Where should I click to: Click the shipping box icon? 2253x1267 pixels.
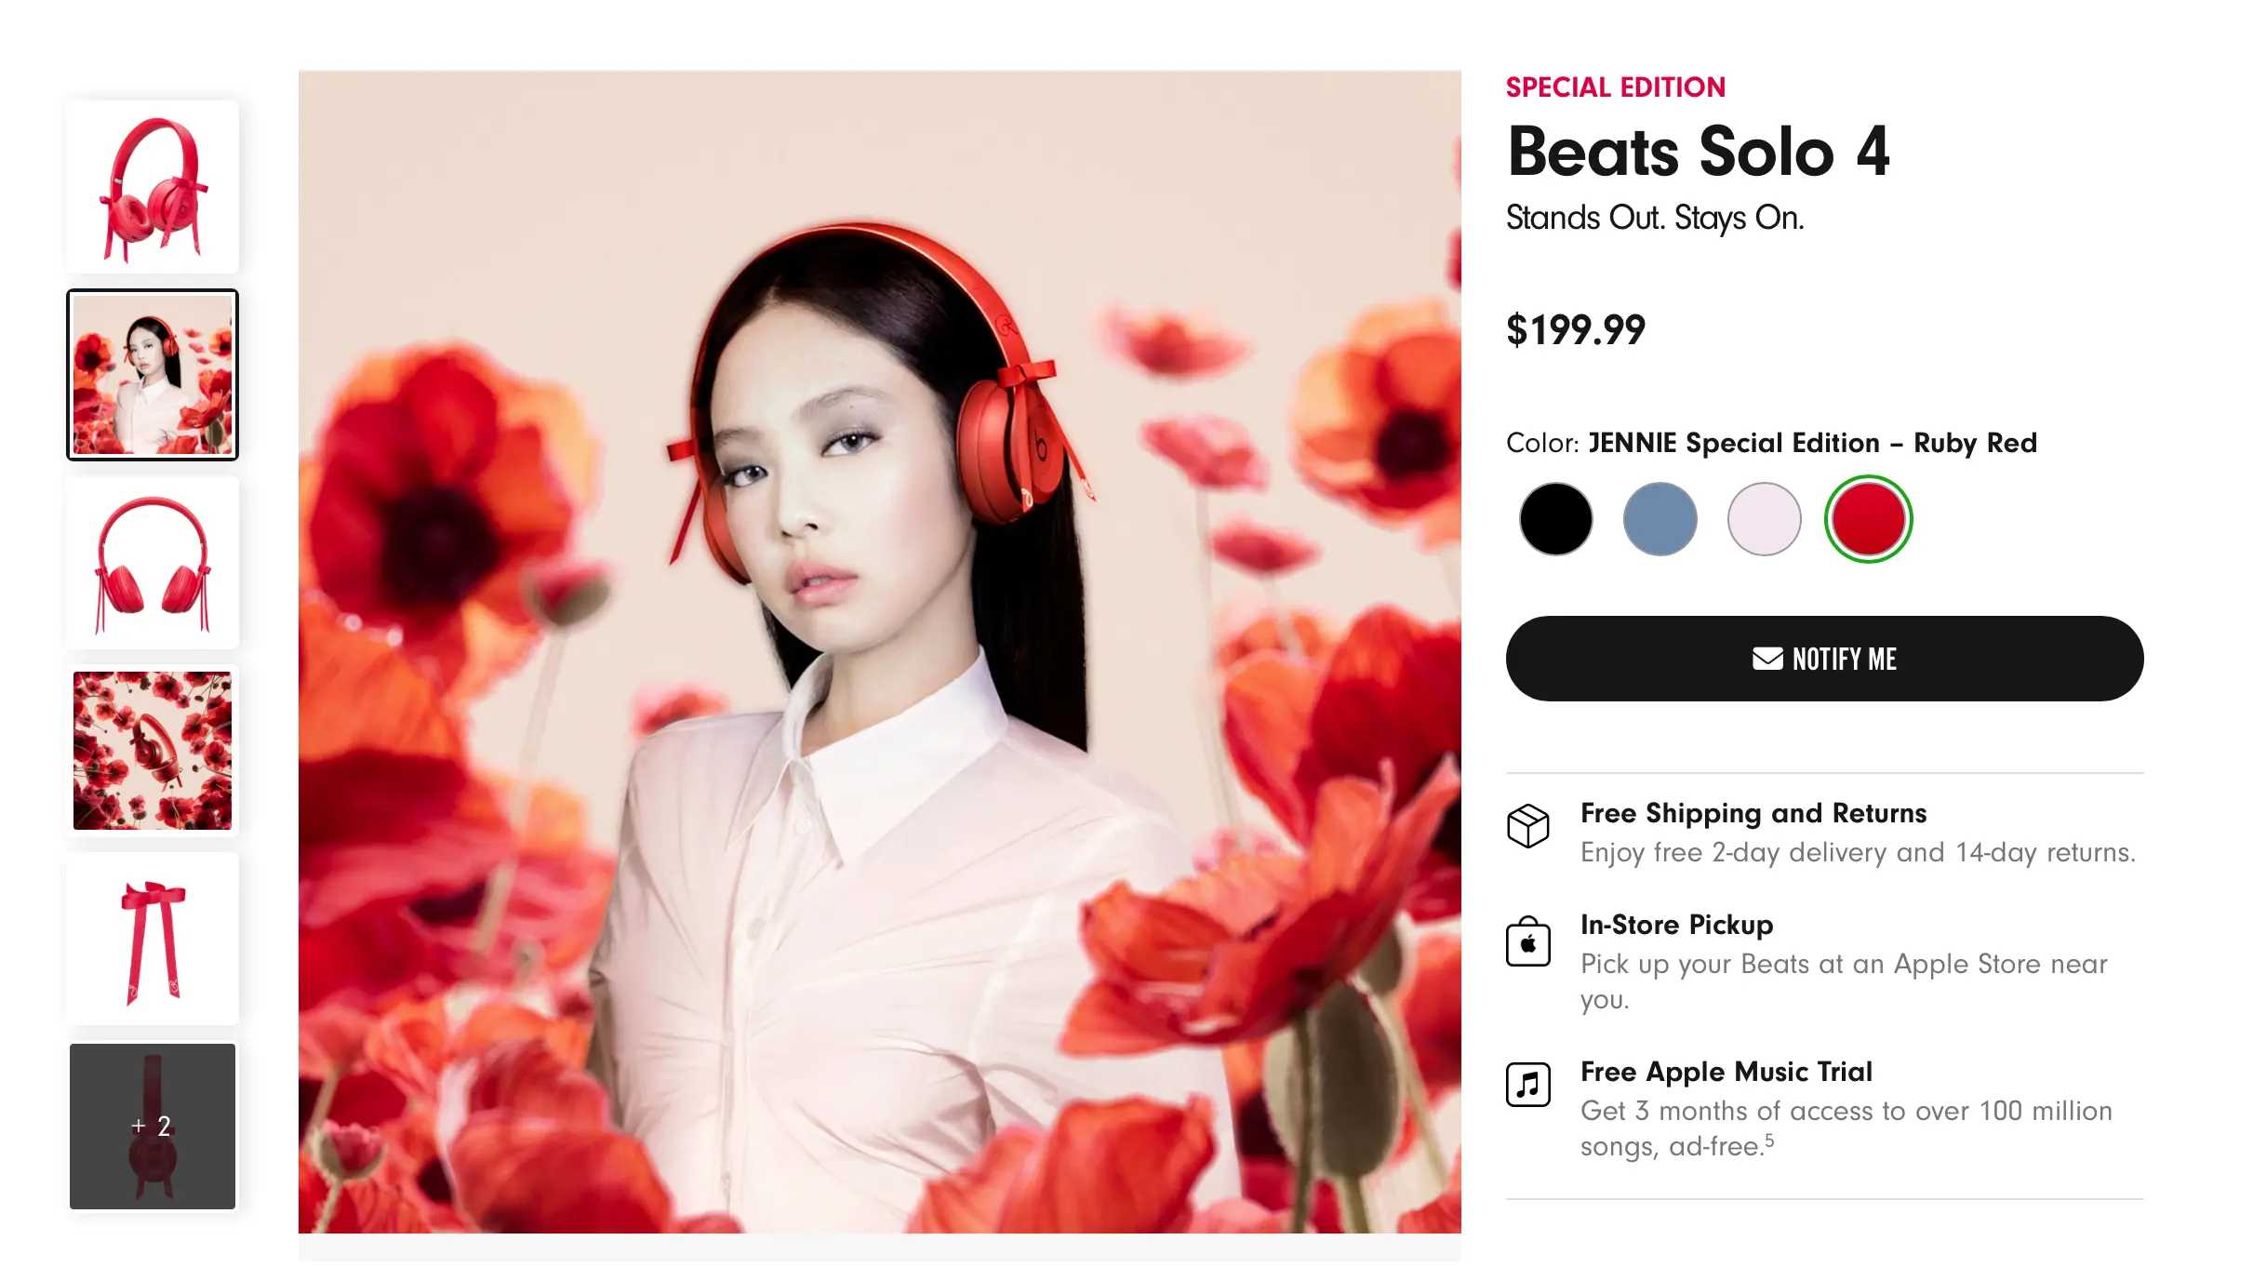click(x=1527, y=825)
